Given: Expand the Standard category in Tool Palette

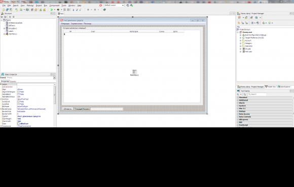Looking at the screenshot, I should pyautogui.click(x=265, y=98).
